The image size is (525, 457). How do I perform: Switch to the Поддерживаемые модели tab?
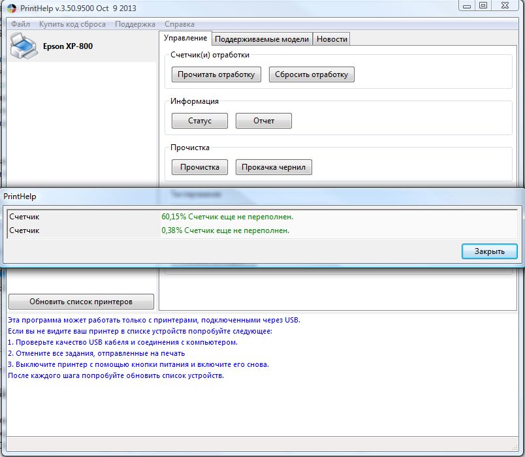(x=262, y=39)
